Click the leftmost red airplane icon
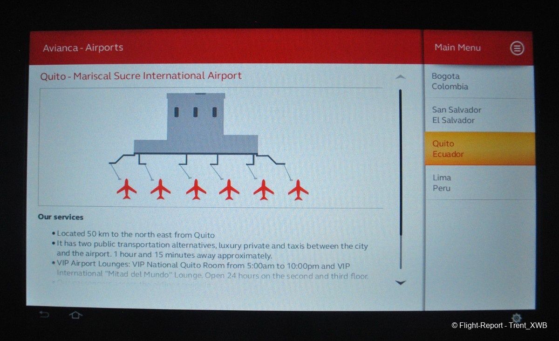The width and height of the screenshot is (559, 341). (x=126, y=189)
